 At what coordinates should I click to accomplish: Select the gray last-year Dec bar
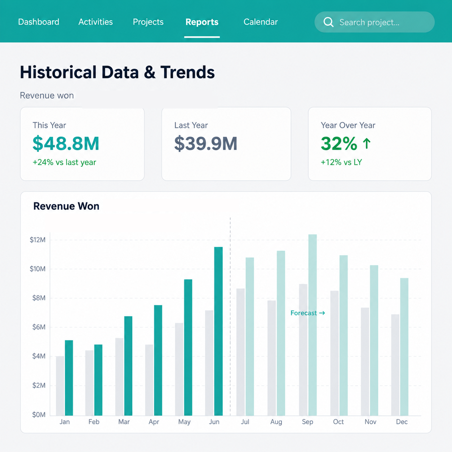[x=395, y=365]
